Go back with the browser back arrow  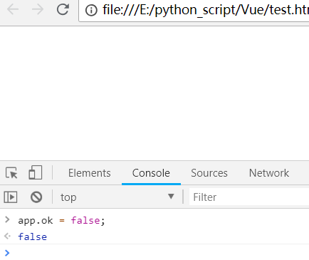click(x=13, y=10)
